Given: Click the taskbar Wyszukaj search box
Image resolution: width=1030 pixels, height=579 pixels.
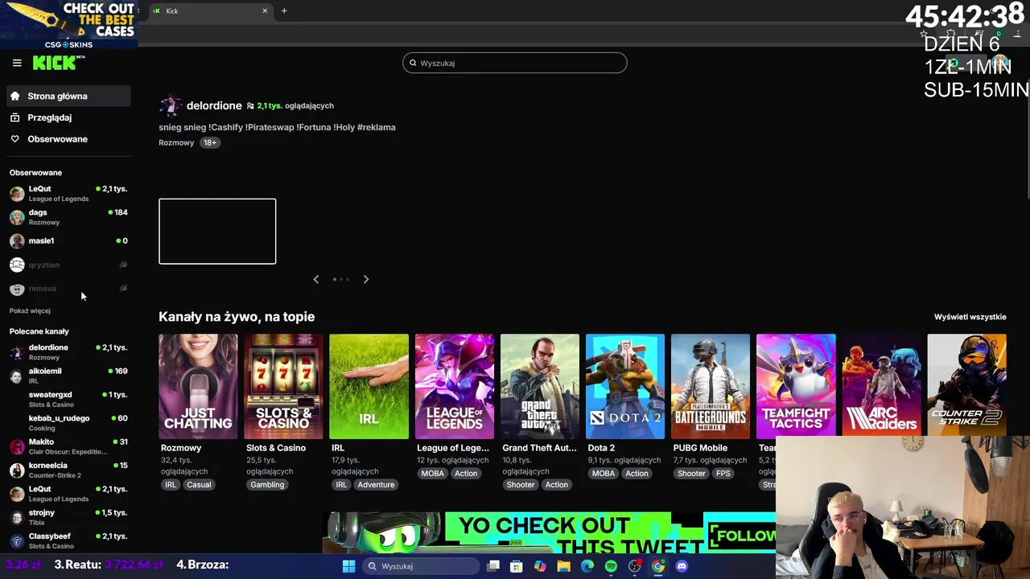Looking at the screenshot, I should tap(420, 566).
